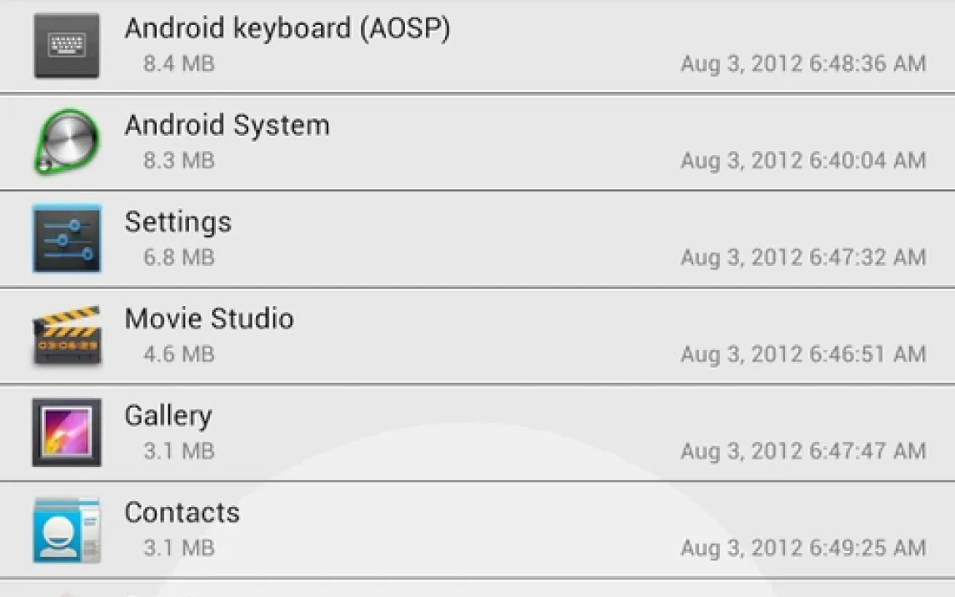Click the 8.4 MB size label
Viewport: 955px width, 597px height.
click(x=178, y=63)
